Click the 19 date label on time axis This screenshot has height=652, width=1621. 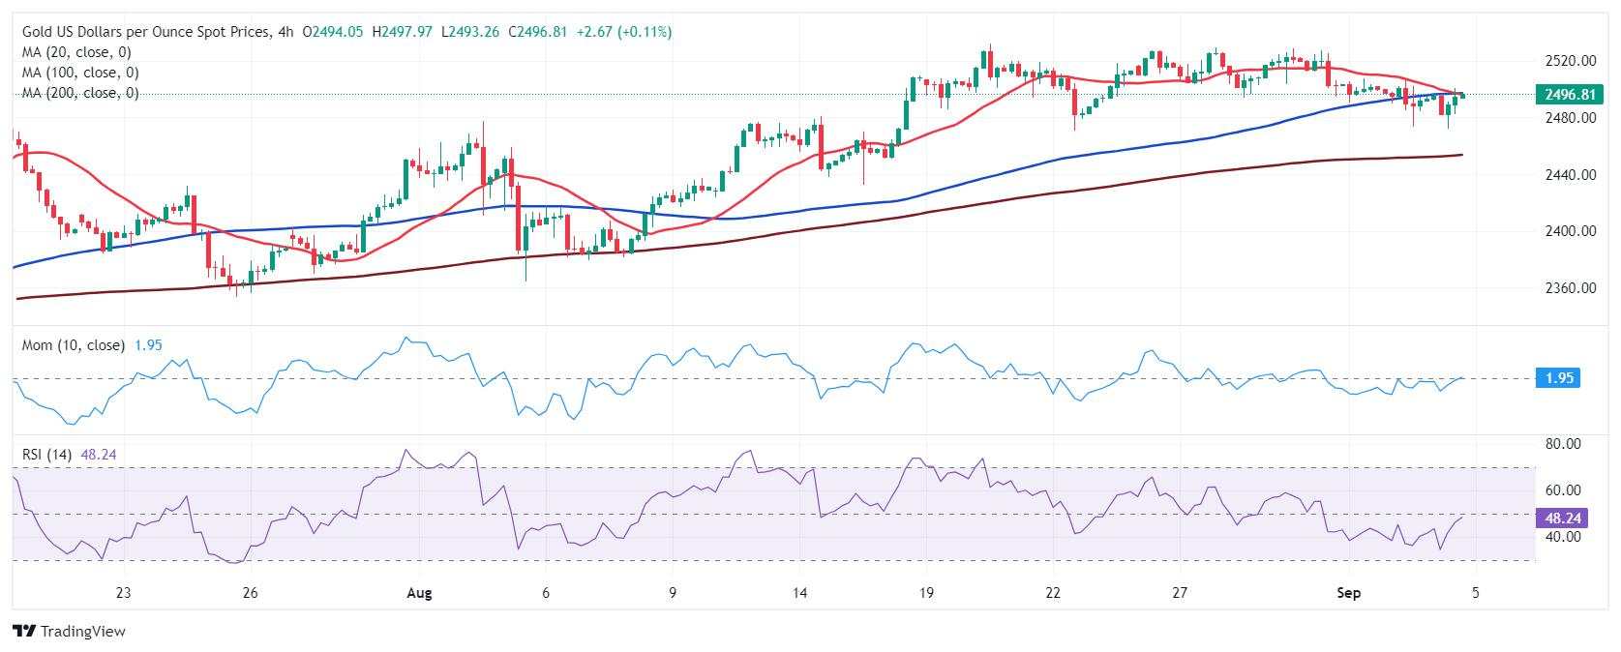click(926, 593)
